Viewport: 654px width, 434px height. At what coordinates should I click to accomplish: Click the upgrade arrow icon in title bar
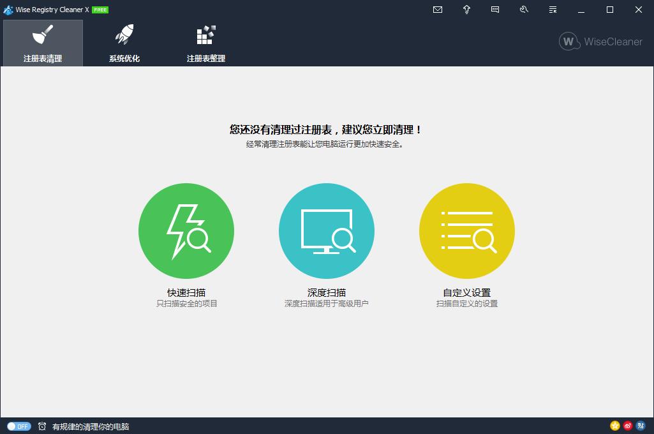[x=466, y=10]
